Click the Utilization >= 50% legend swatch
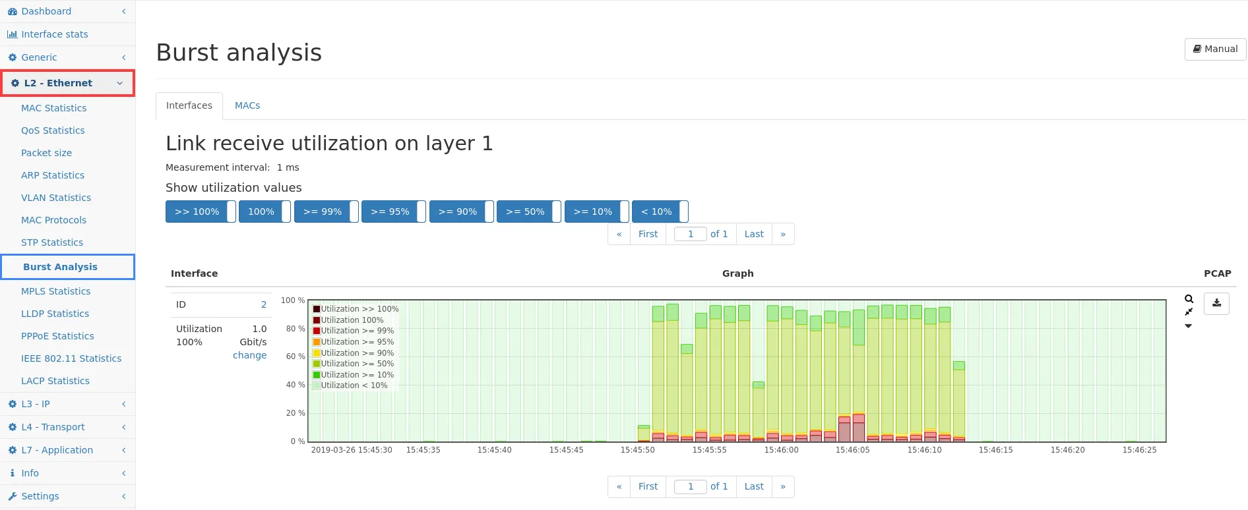Viewport: 1248px width, 510px height. 317,364
